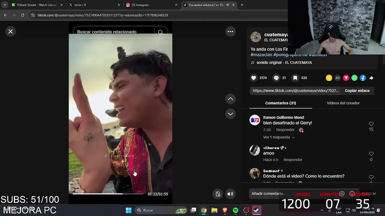The width and height of the screenshot is (385, 216).
Task: Like Ramon Guillermo Mend's comment
Action: click(371, 124)
